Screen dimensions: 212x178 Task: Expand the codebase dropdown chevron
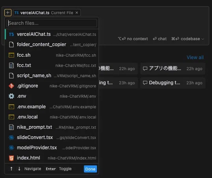pyautogui.click(x=203, y=39)
